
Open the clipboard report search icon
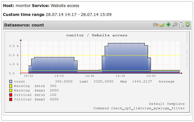pyautogui.click(x=181, y=25)
